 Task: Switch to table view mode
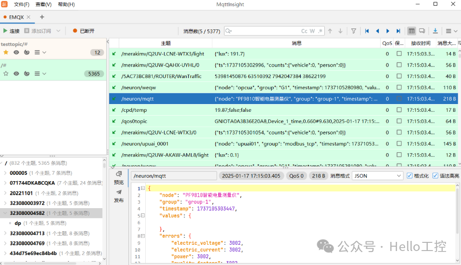click(x=411, y=31)
